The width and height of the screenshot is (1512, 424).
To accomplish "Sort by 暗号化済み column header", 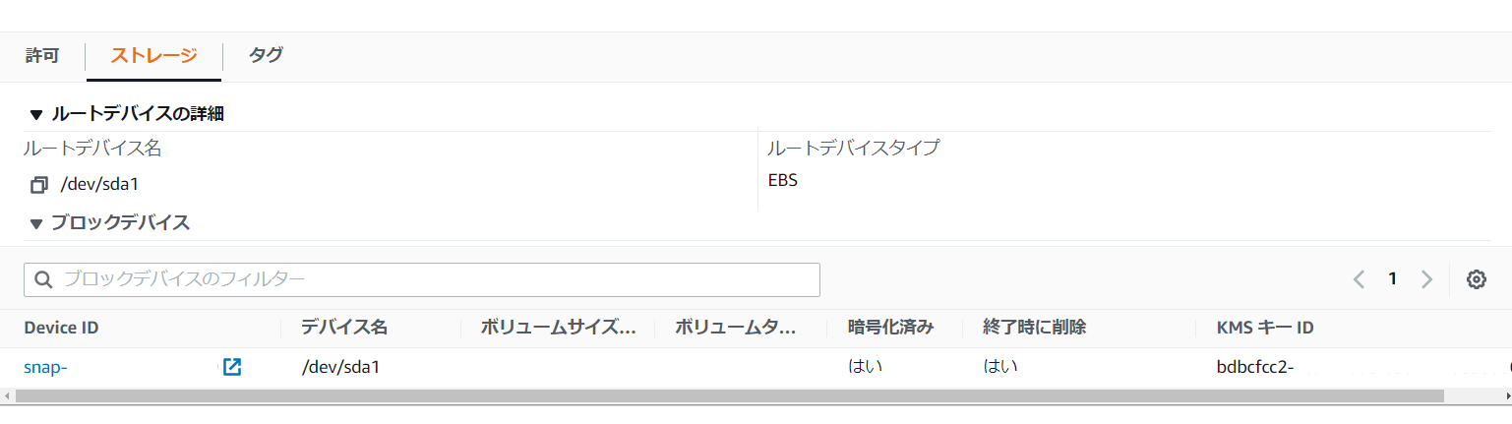I will (890, 328).
